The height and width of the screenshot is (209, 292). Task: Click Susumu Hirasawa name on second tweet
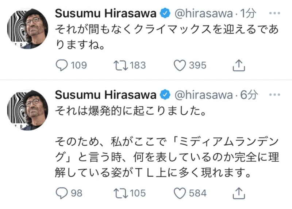click(x=105, y=95)
